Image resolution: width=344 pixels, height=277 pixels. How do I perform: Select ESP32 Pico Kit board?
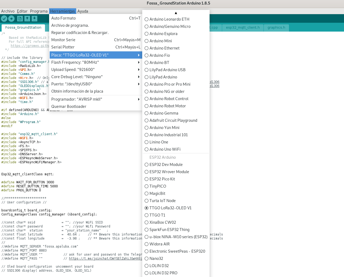[x=176, y=179]
